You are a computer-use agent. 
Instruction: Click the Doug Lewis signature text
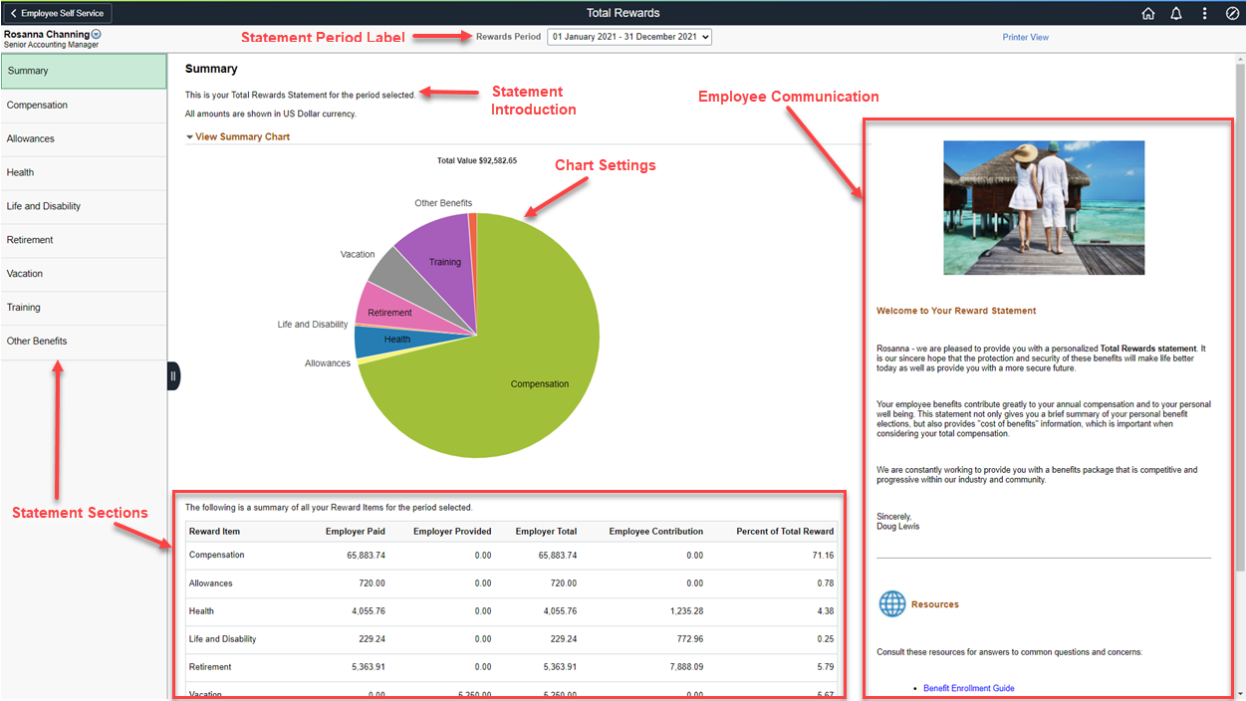pyautogui.click(x=898, y=527)
